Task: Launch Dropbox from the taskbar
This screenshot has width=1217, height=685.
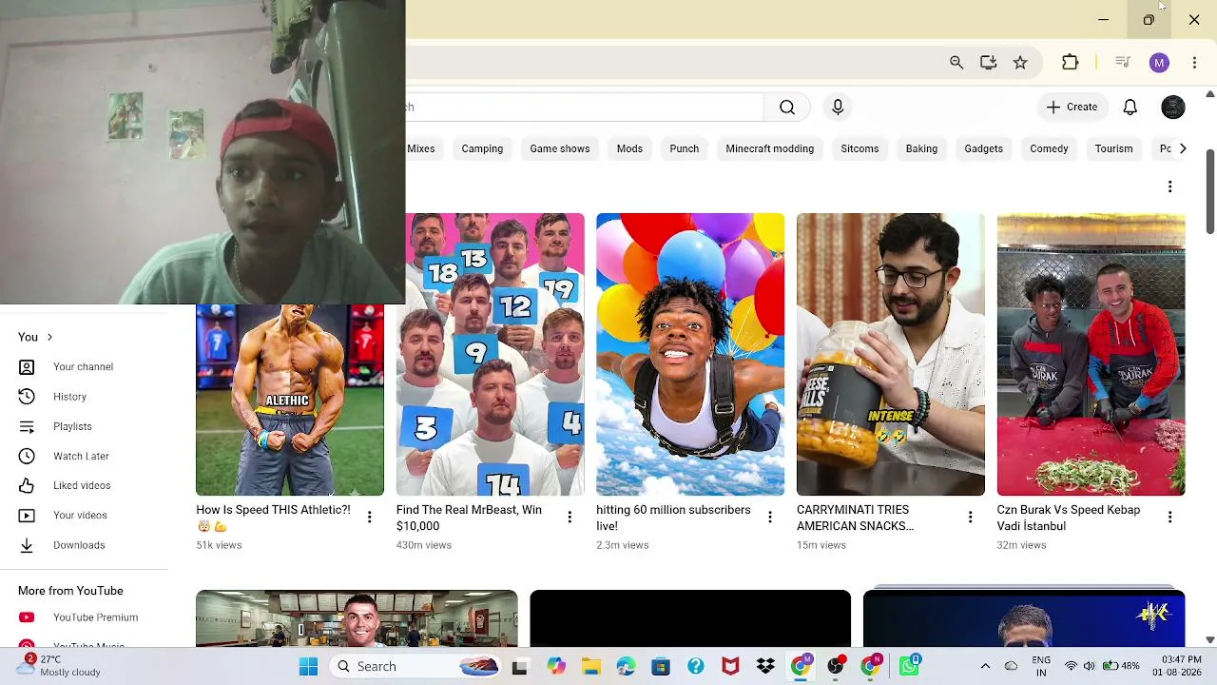Action: [x=765, y=667]
